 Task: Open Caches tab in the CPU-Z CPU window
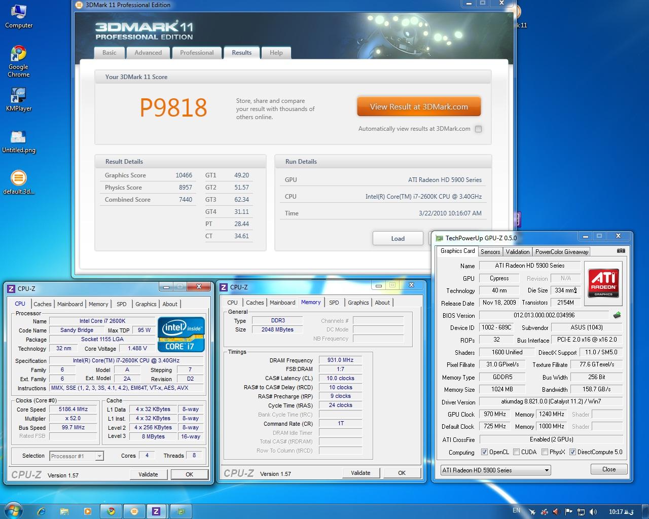click(43, 304)
